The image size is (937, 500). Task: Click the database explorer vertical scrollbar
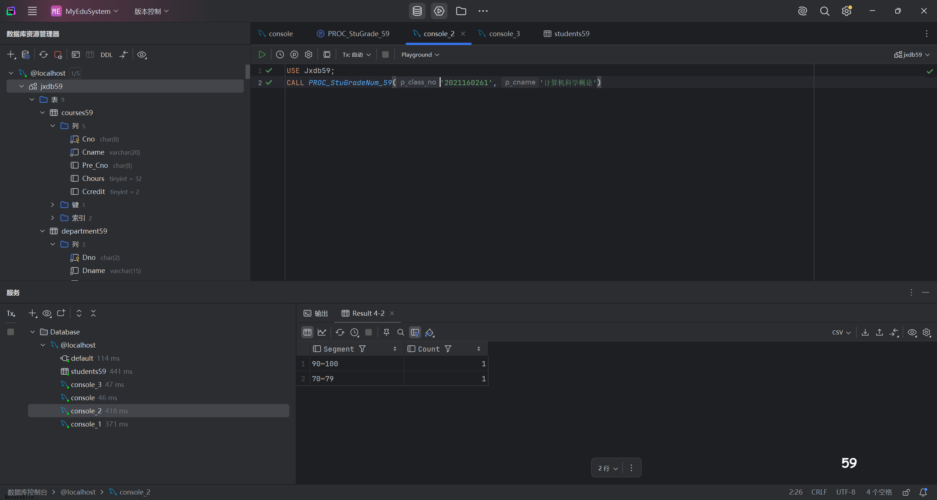click(x=247, y=72)
